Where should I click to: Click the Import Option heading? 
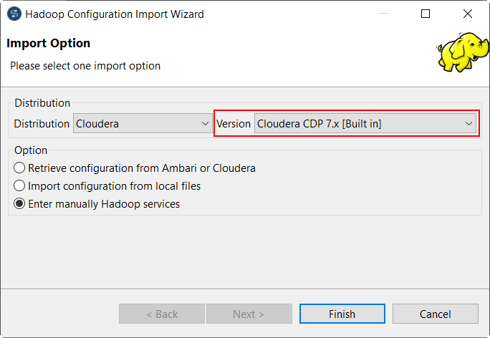click(x=49, y=43)
